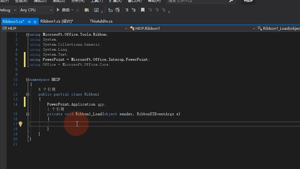Close the Ribbon1.cs tab

(x=35, y=22)
